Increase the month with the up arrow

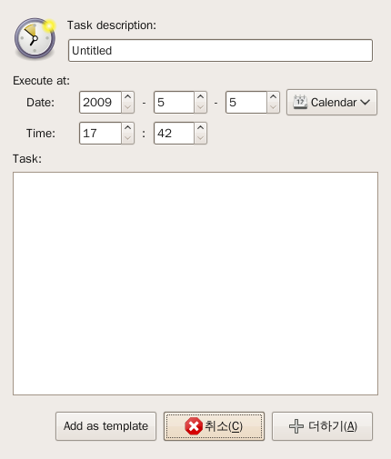pos(200,97)
